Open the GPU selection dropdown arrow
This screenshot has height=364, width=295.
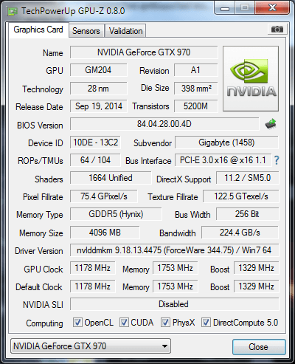(x=164, y=346)
